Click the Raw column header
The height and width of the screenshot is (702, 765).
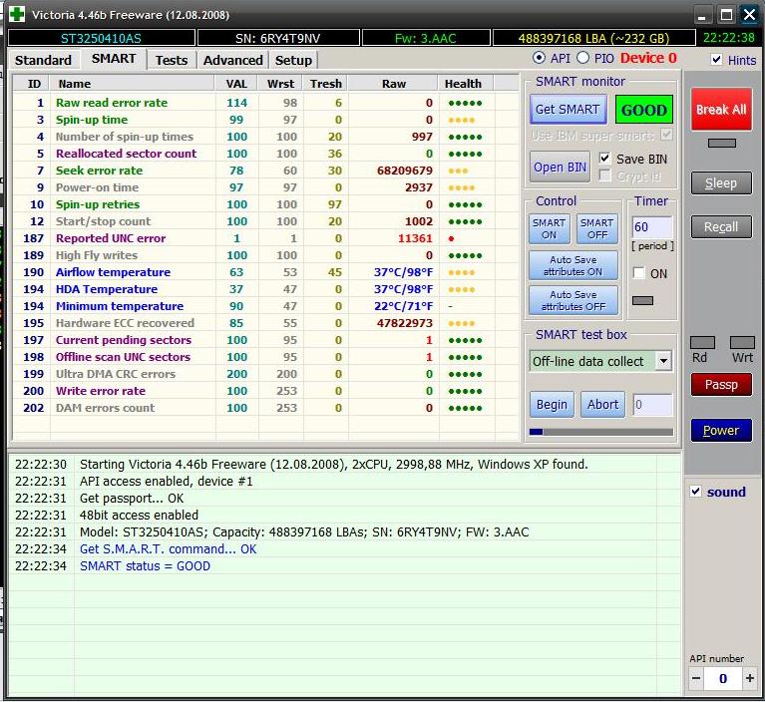tap(394, 84)
